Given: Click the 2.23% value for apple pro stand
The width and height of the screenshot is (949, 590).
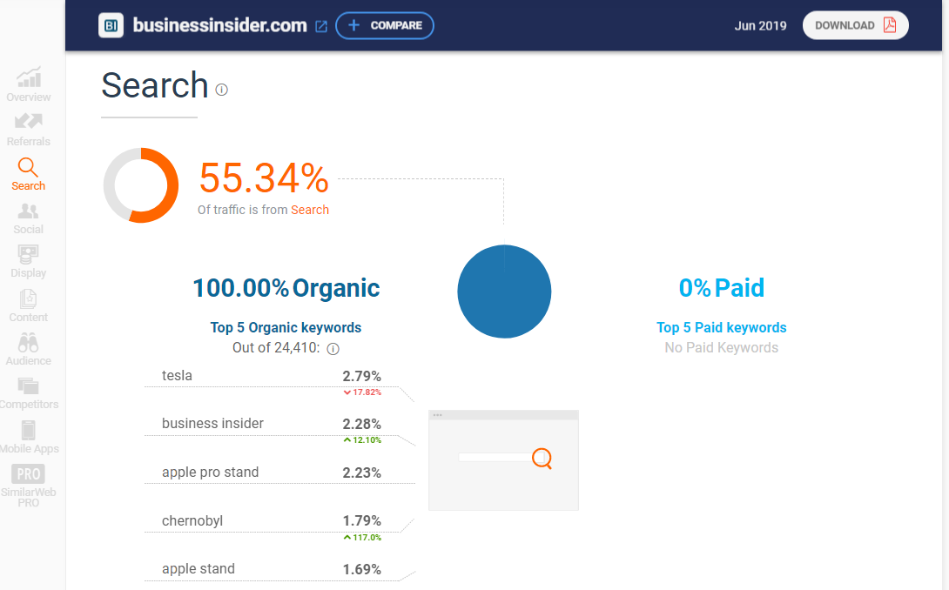Looking at the screenshot, I should [361, 473].
